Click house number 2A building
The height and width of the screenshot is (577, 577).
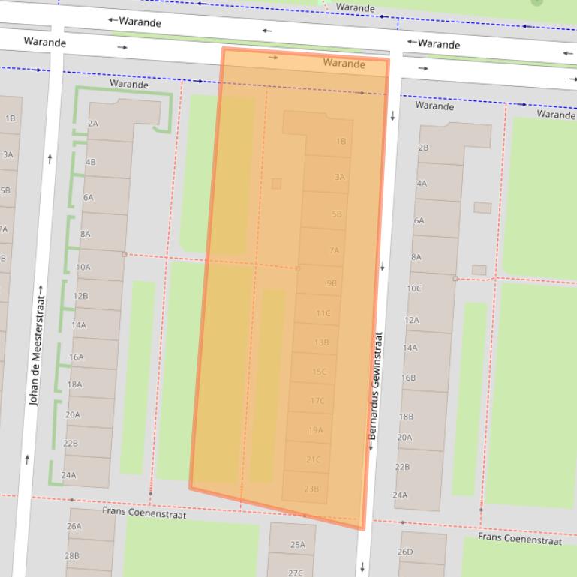tap(94, 124)
